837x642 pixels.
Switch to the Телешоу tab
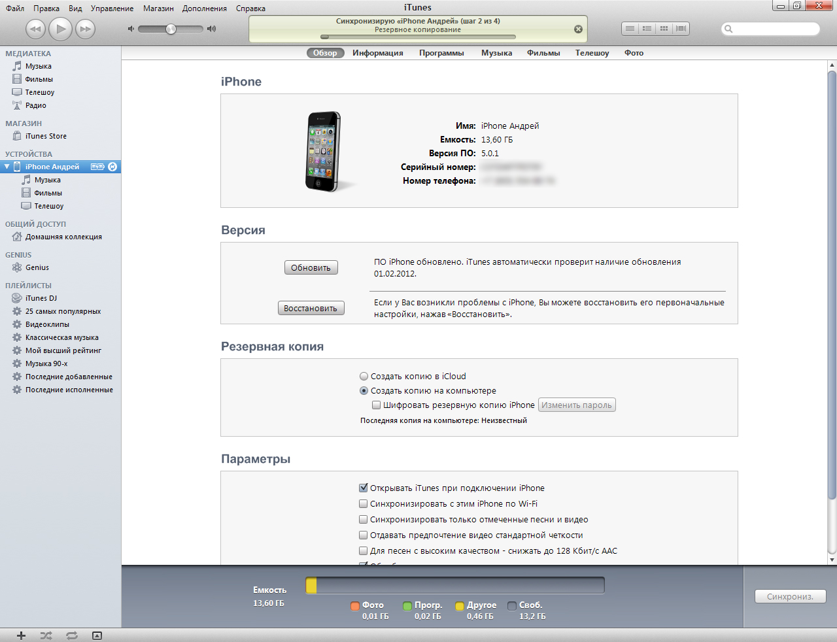point(592,53)
